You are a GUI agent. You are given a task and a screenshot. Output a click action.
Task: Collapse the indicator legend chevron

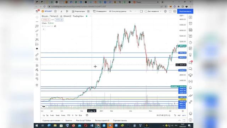43,29
